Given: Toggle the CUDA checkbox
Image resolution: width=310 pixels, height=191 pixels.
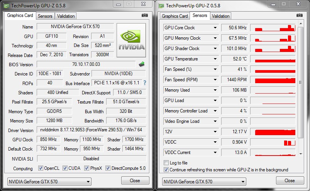Looking at the screenshot, I should (65, 168).
